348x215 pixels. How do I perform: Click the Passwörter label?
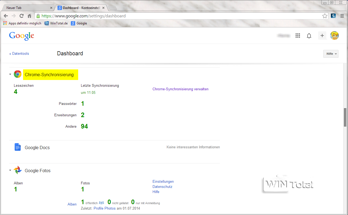click(68, 104)
